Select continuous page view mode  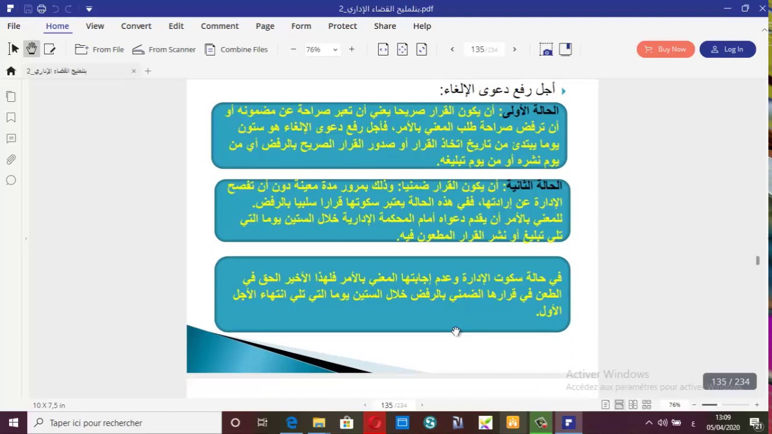coord(619,405)
